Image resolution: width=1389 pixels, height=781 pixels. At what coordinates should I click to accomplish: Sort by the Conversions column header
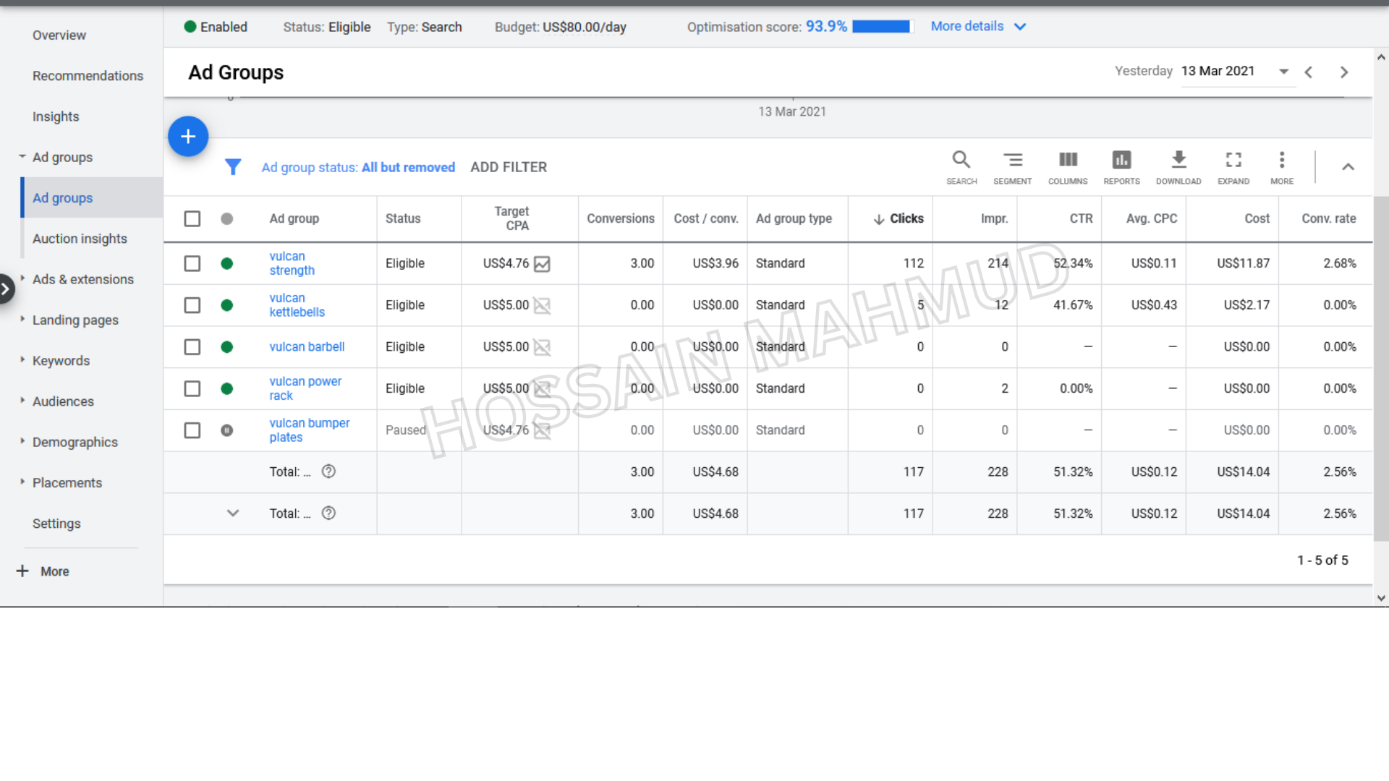pos(621,218)
